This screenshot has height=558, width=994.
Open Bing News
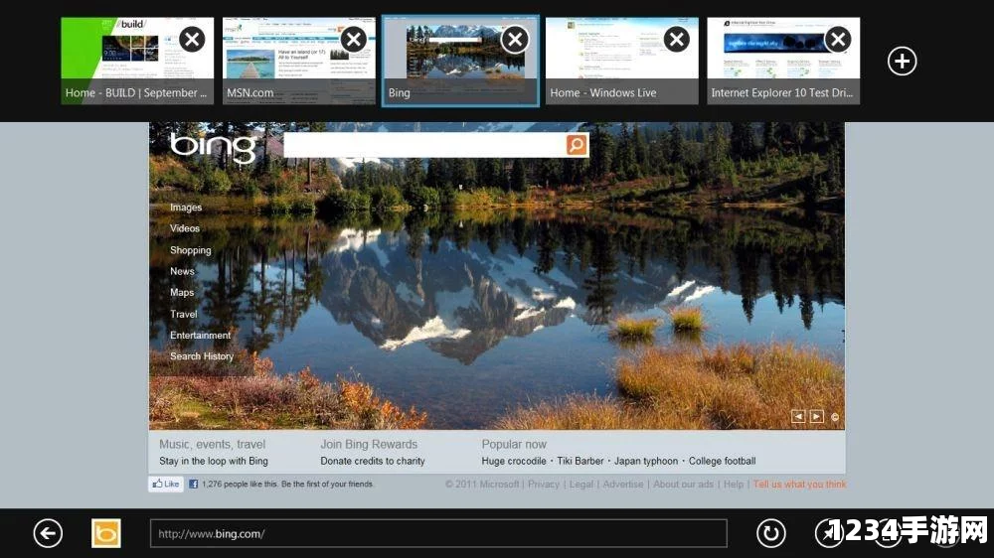pos(182,271)
